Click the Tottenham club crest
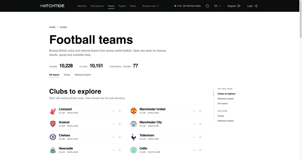This screenshot has height=159, width=302. coord(134,137)
